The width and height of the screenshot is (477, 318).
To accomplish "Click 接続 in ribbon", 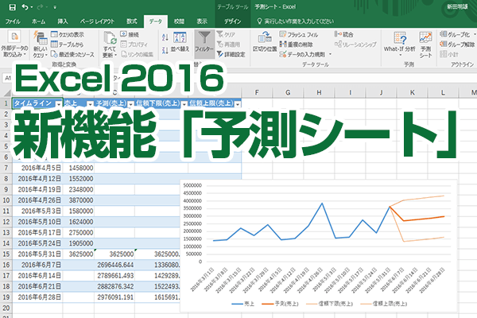I will pos(130,34).
